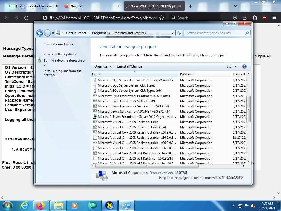This screenshot has width=281, height=211.
Task: Click the help link URL in details pane
Action: (x=209, y=178)
